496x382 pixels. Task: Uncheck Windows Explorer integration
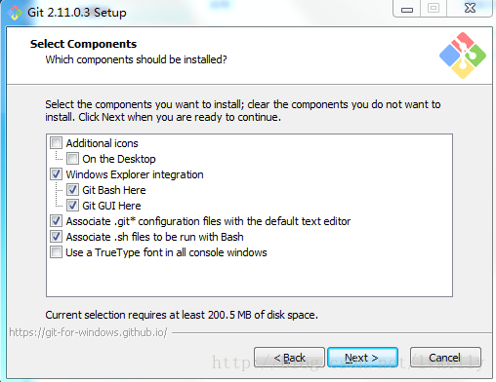click(56, 174)
